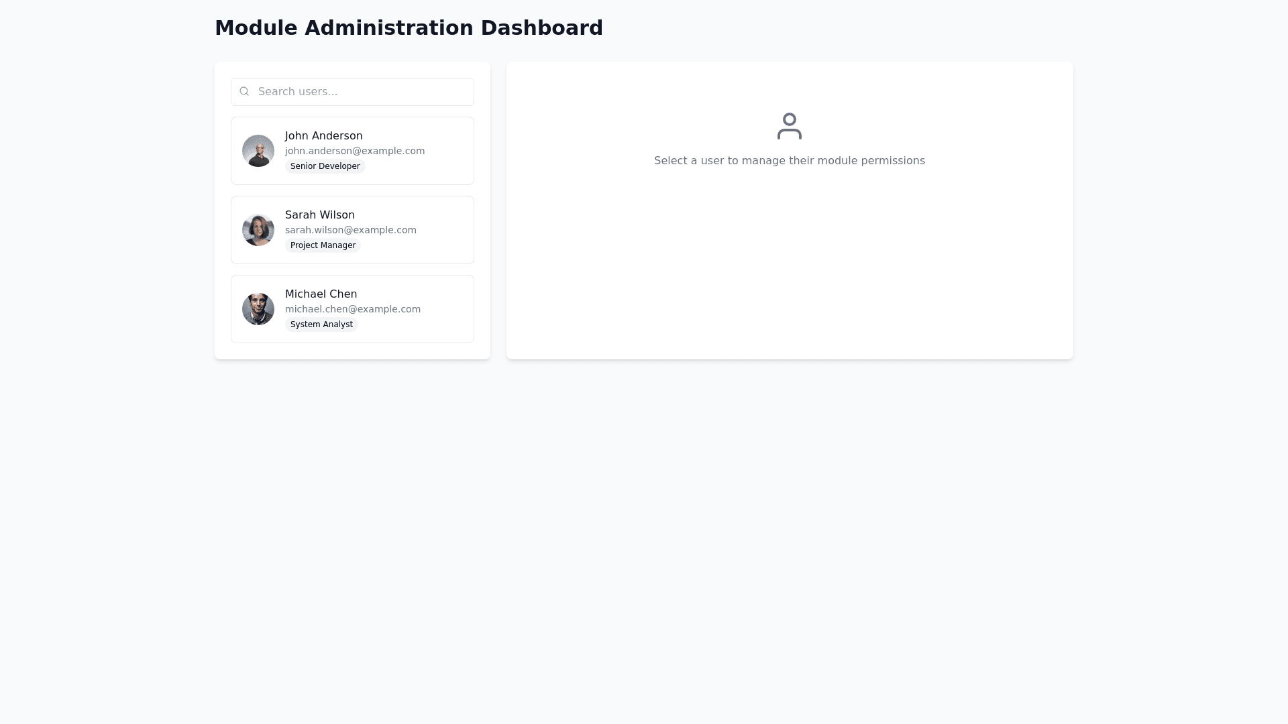Click Michael Chen's avatar photo
The image size is (1288, 724).
[258, 309]
